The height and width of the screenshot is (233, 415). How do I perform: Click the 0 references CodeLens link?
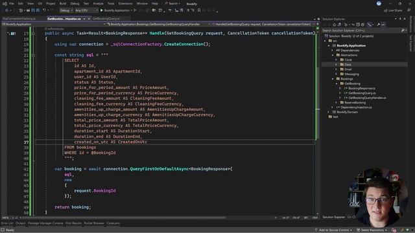point(54,28)
